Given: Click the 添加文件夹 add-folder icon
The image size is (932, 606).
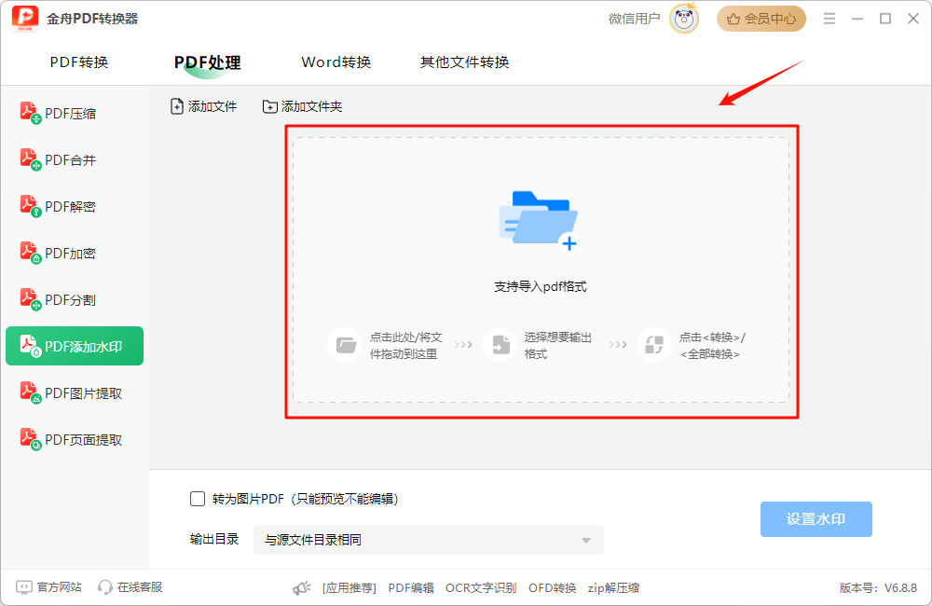Looking at the screenshot, I should click(x=270, y=106).
